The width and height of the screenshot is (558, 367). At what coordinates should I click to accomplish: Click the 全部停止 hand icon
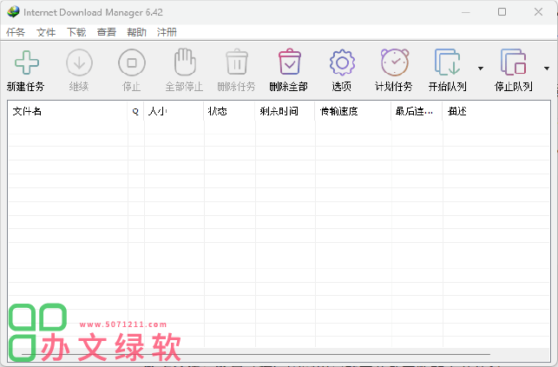185,62
